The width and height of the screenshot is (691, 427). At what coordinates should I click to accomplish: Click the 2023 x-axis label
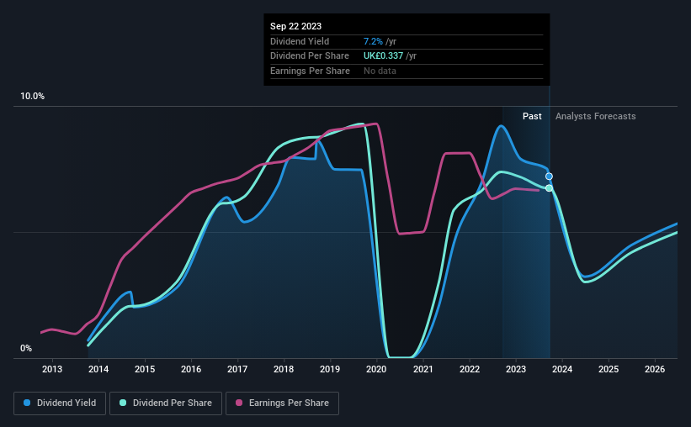(516, 369)
